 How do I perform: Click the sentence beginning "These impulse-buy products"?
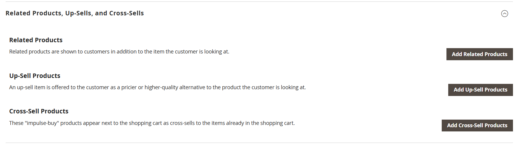152,123
